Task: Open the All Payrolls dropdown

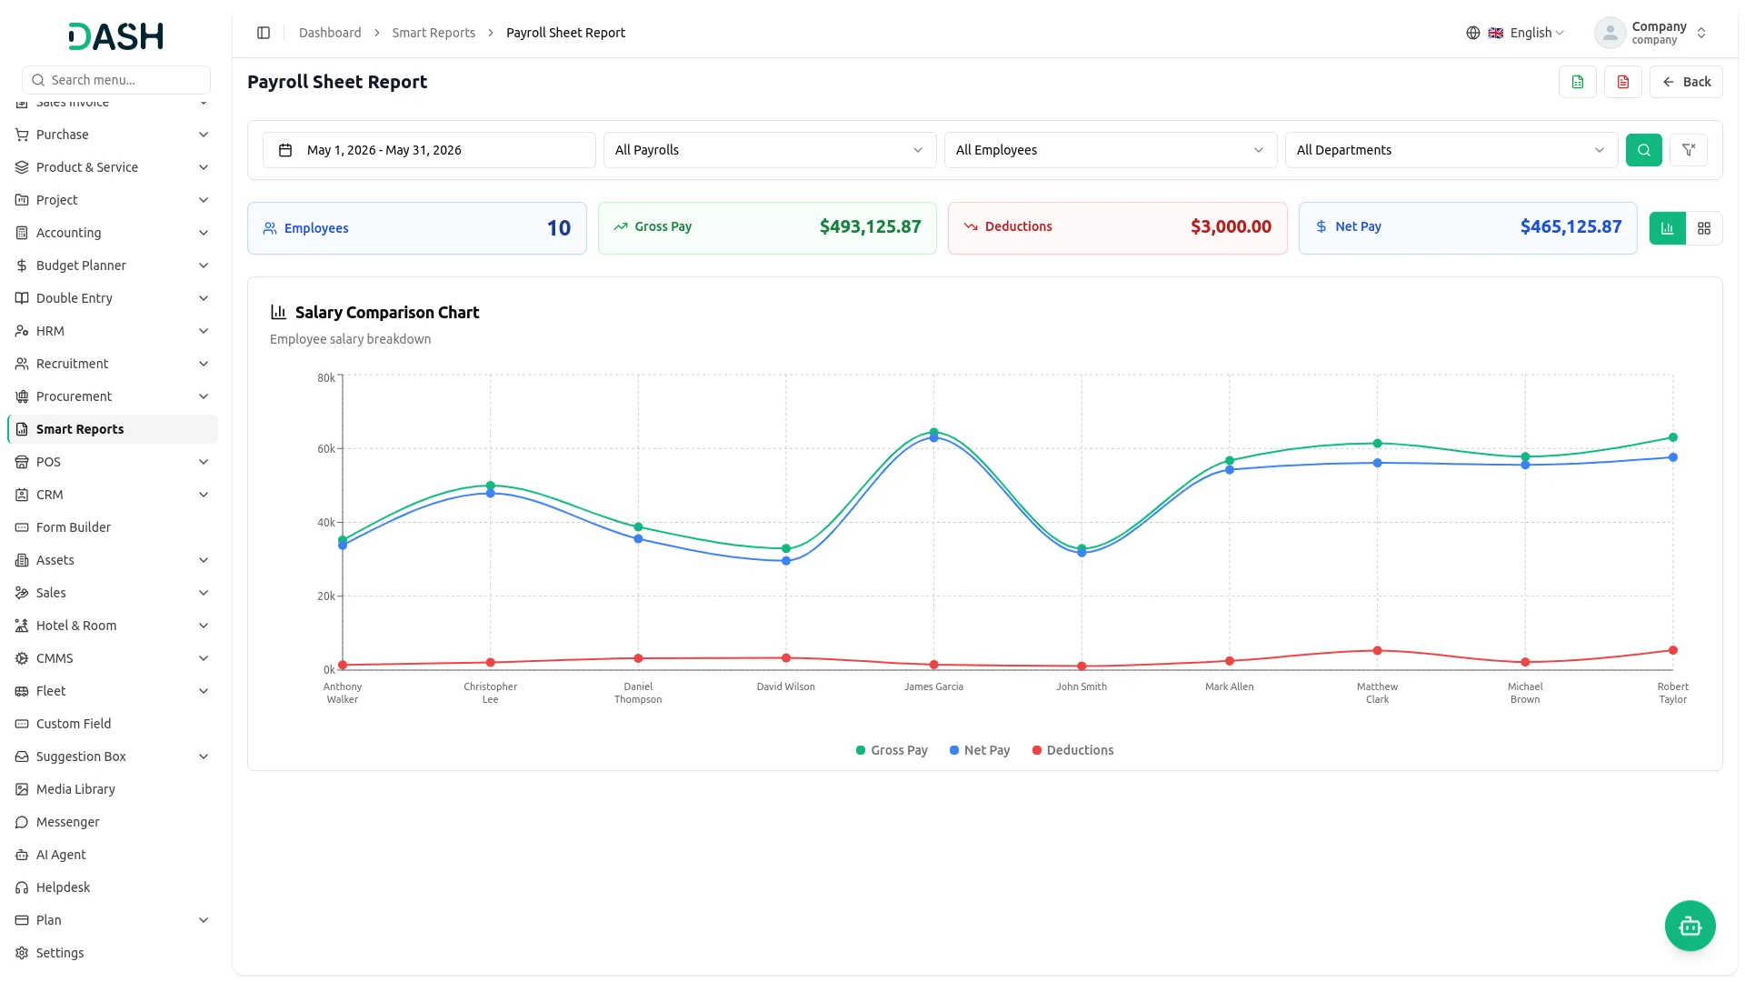Action: click(770, 150)
